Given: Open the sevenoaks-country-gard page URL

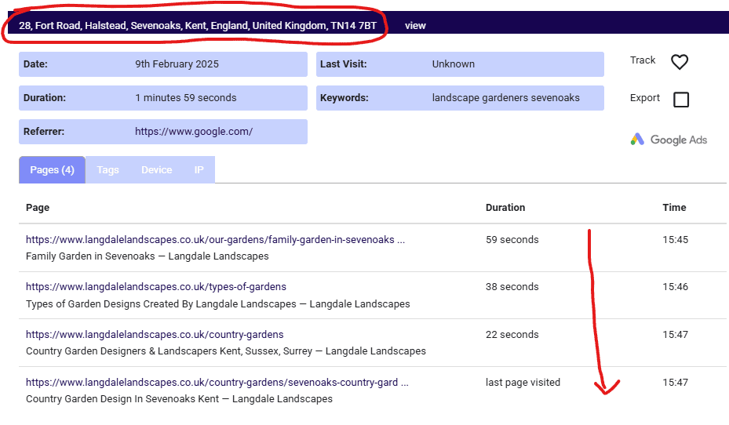Looking at the screenshot, I should [x=217, y=383].
